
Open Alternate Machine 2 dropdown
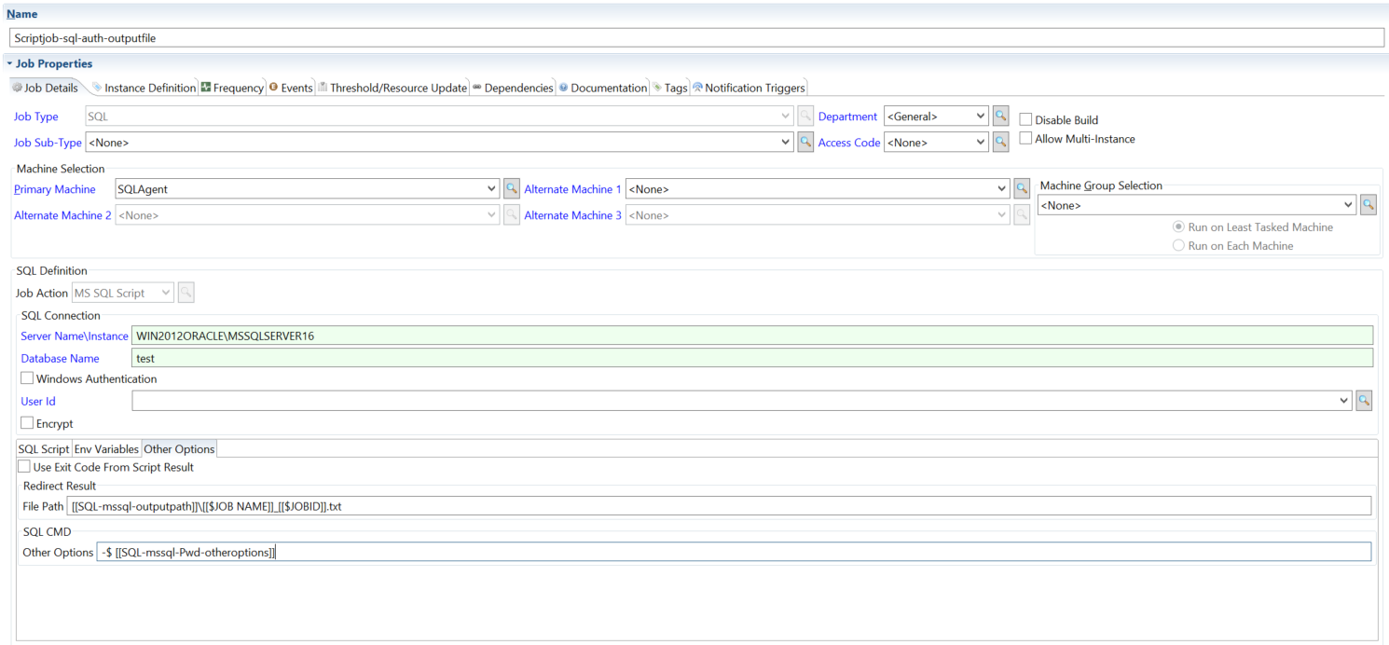[491, 215]
